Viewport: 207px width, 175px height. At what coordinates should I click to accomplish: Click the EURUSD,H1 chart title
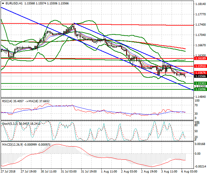click(12, 2)
